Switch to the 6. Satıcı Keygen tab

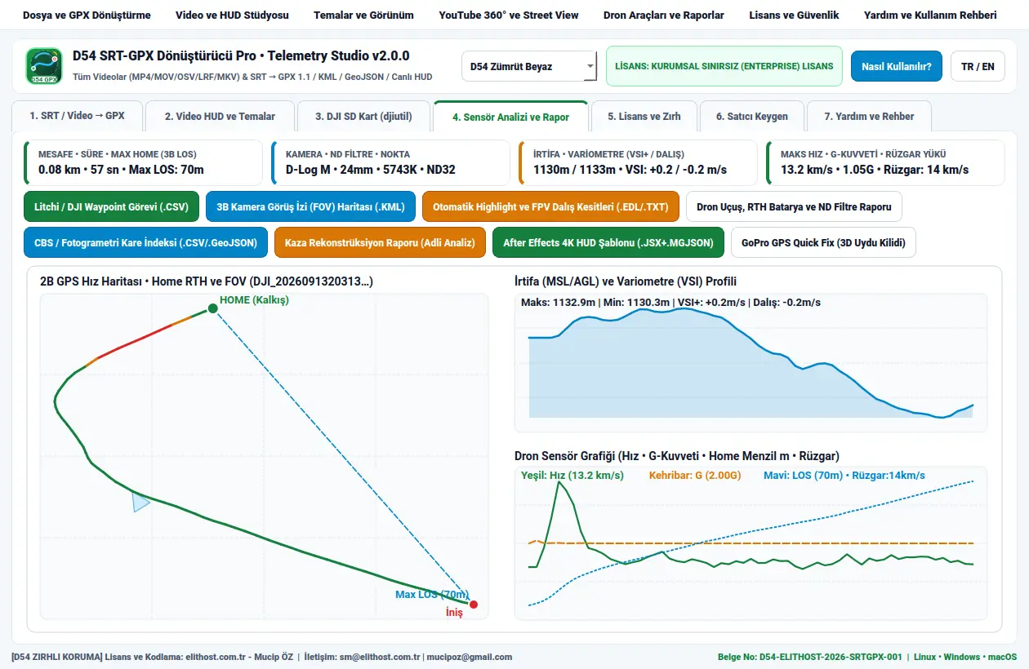click(752, 116)
